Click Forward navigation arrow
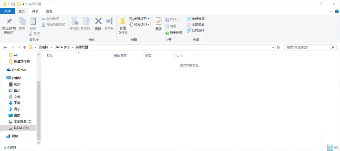 [13, 48]
